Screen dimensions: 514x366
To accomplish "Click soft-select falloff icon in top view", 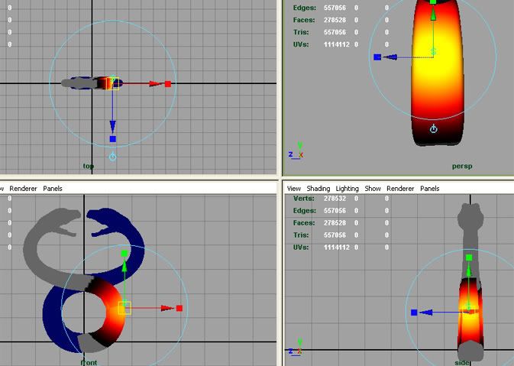I will 113,157.
